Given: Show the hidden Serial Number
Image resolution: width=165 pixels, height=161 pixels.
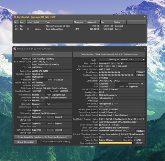Looking at the screenshot, I should click(140, 72).
